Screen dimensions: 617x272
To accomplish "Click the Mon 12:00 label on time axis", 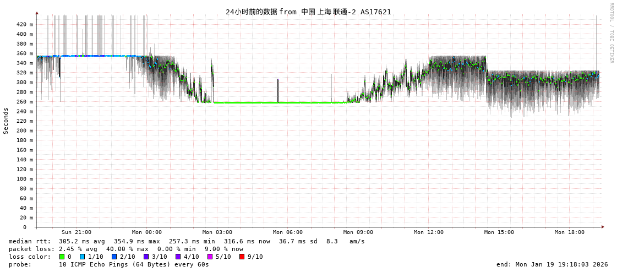I will coord(428,232).
